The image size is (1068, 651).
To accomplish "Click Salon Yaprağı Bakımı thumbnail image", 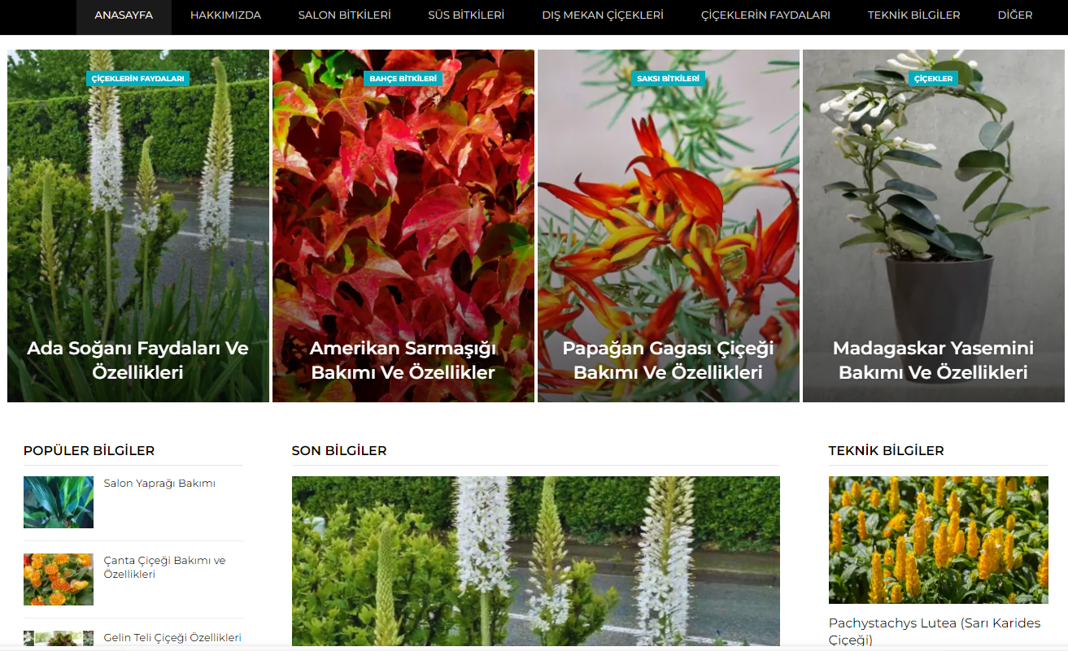I will [x=59, y=502].
